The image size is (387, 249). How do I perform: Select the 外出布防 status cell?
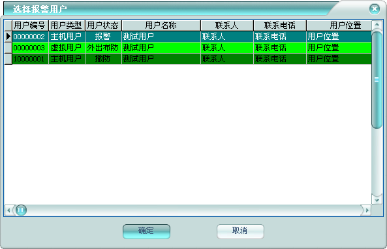click(x=103, y=48)
